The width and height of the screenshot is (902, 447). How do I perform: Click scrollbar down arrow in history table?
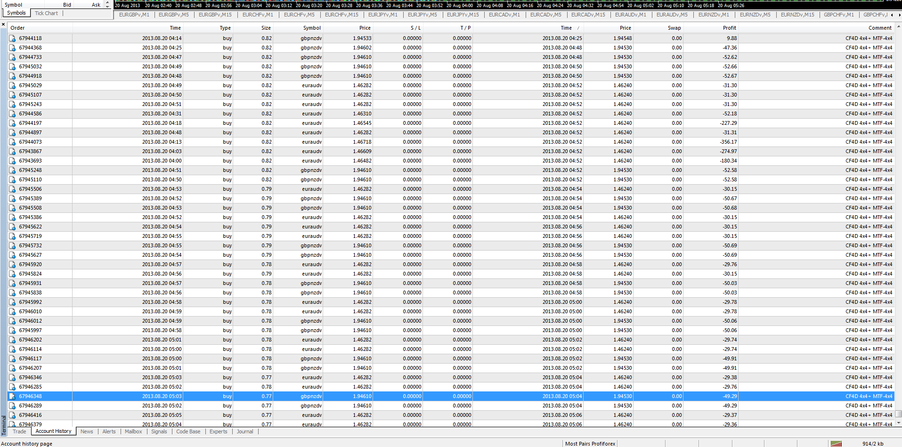tap(898, 423)
